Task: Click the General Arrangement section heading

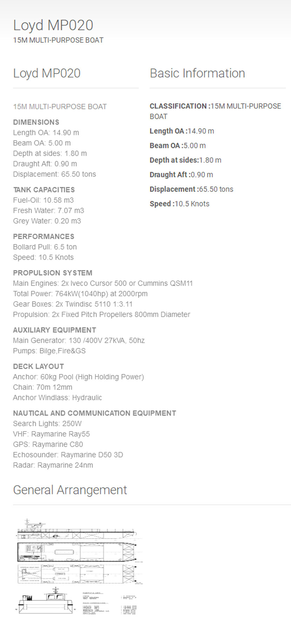Action: click(70, 490)
